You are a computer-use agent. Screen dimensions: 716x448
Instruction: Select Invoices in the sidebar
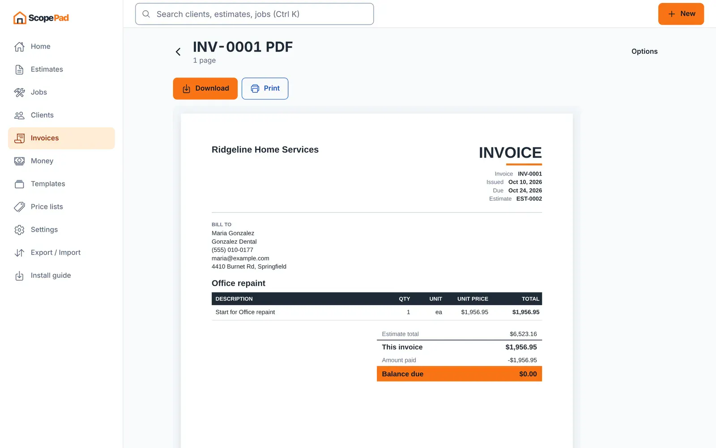61,138
